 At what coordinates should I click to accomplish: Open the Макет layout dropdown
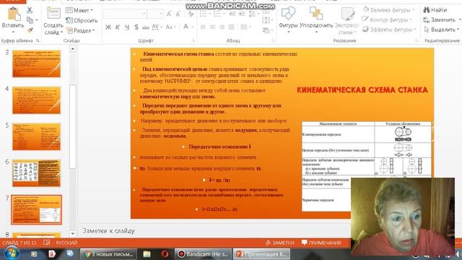point(79,10)
